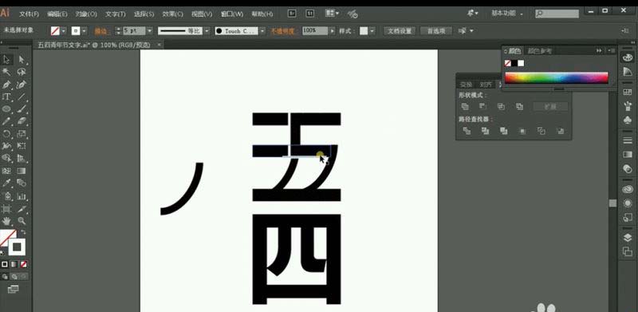Open graphic style dropdown arrow

(372, 31)
